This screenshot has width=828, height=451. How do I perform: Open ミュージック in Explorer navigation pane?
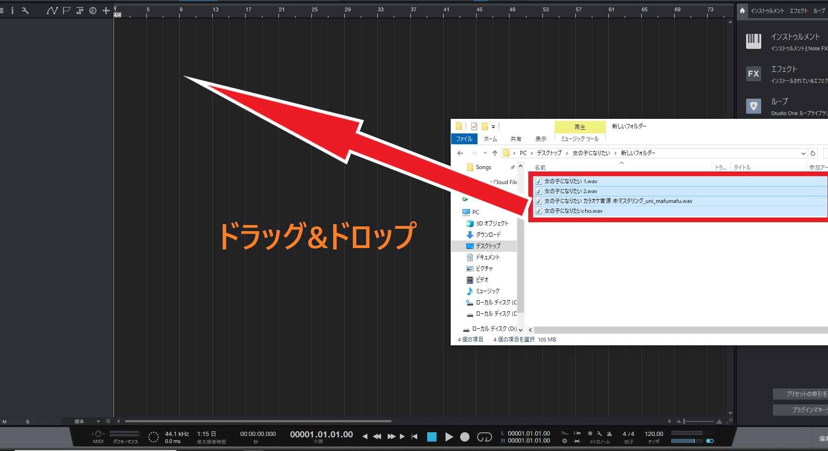487,291
